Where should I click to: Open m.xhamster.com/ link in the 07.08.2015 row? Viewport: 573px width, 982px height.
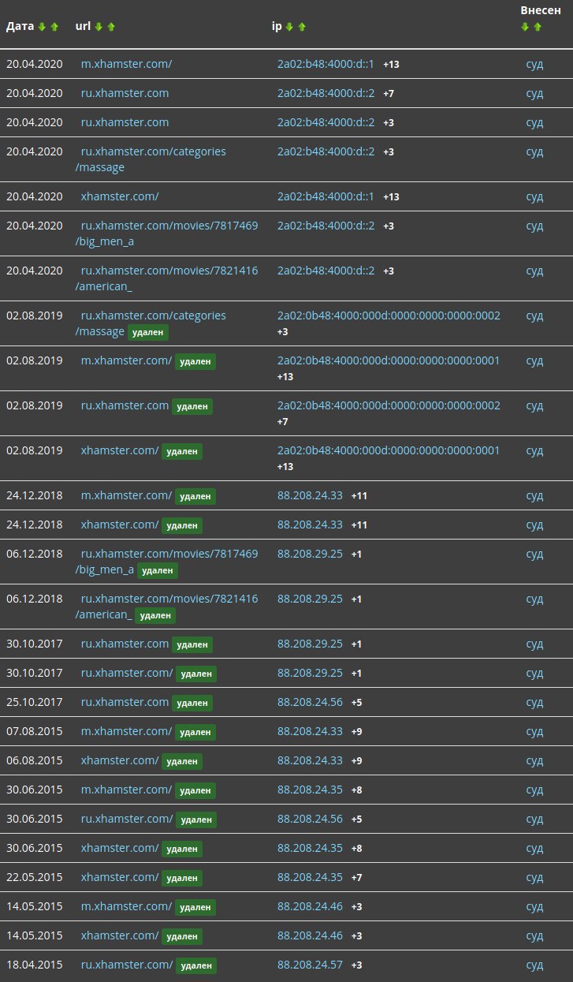coord(126,732)
